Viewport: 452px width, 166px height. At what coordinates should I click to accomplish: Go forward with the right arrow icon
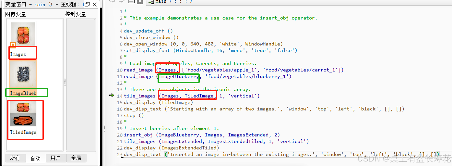(x=122, y=1)
